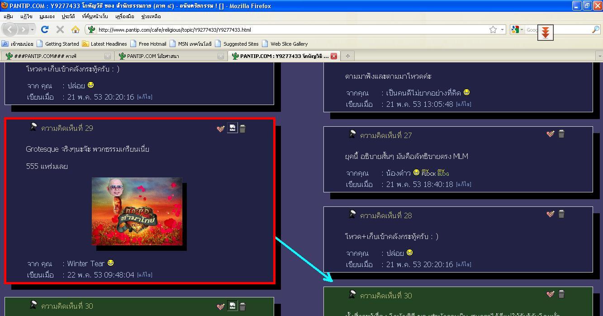
Task: Open the My Blog icon of น้องดำว
Action: point(443,172)
